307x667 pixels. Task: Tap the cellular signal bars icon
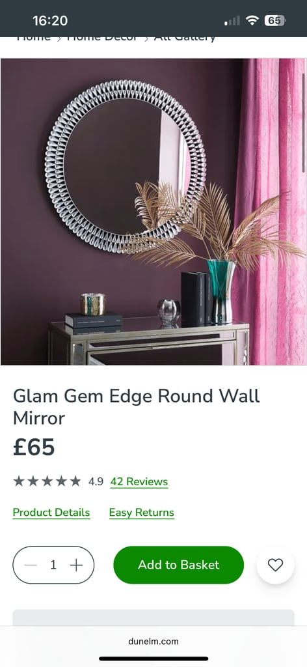pyautogui.click(x=232, y=20)
